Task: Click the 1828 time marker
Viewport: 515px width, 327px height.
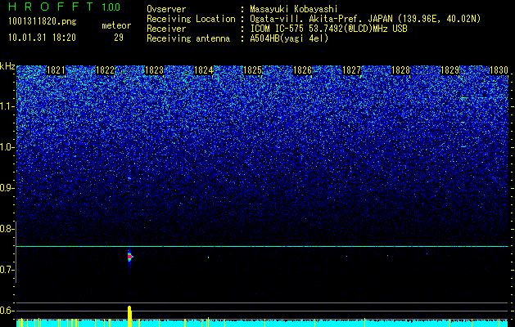Action: tap(400, 70)
